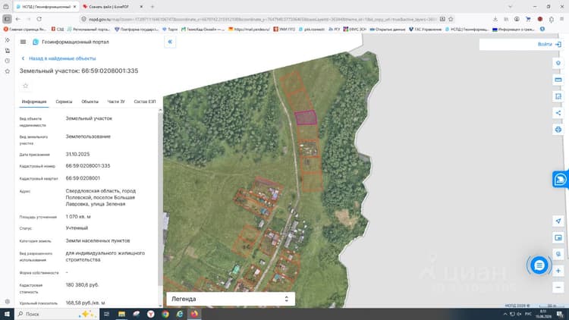
Task: Click the browser address bar URL
Action: 261,19
